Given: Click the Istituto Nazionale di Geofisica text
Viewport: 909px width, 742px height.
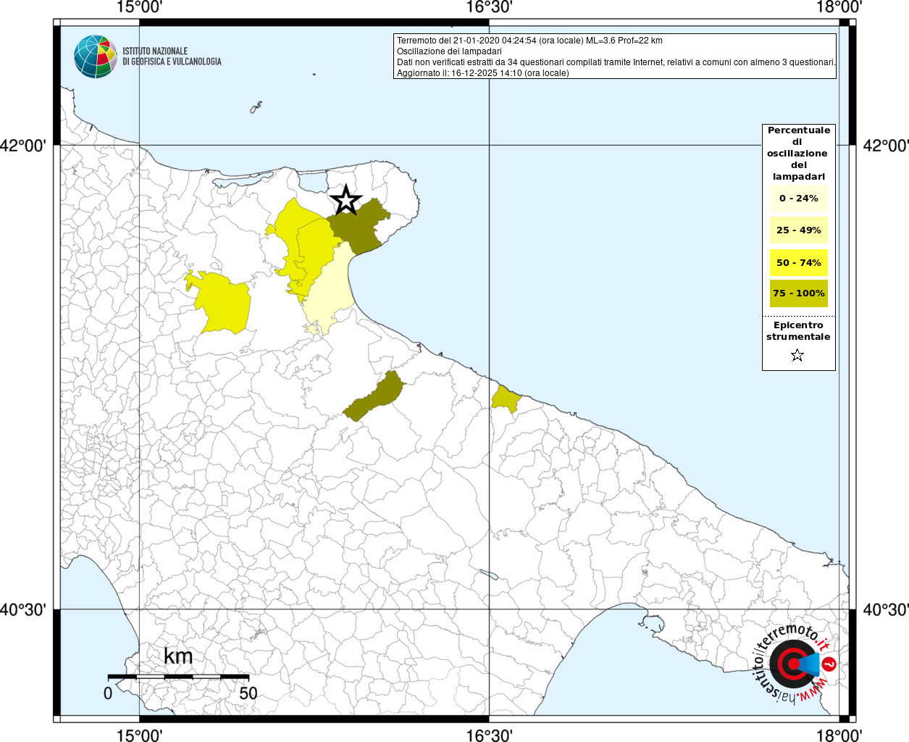Looking at the screenshot, I should tap(172, 57).
